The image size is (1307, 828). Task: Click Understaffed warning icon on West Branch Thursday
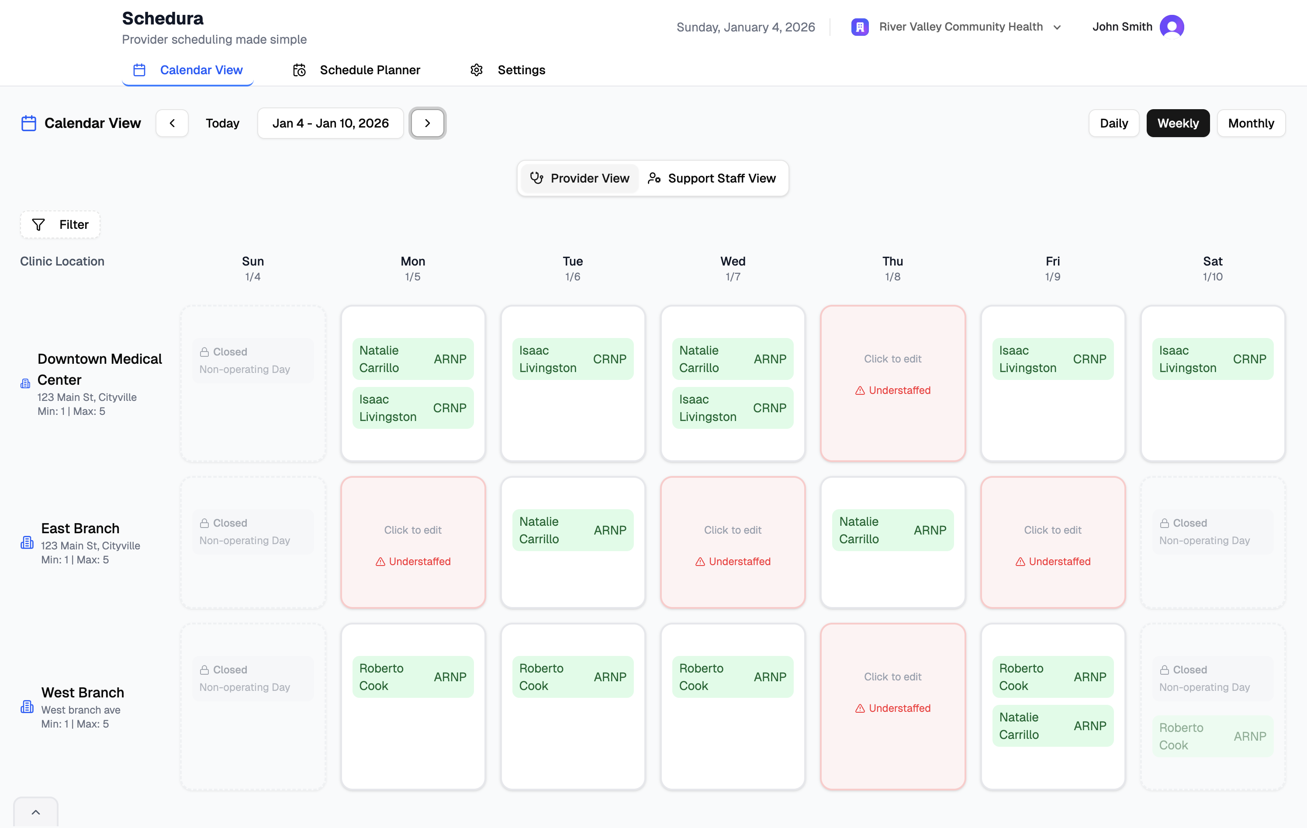click(860, 709)
